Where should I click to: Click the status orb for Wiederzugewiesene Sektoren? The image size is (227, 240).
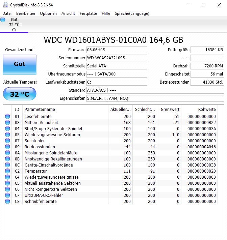click(x=7, y=134)
